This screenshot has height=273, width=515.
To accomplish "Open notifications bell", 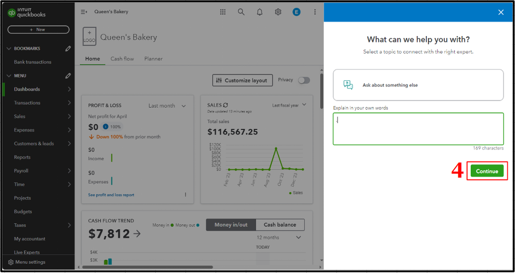I will (259, 12).
